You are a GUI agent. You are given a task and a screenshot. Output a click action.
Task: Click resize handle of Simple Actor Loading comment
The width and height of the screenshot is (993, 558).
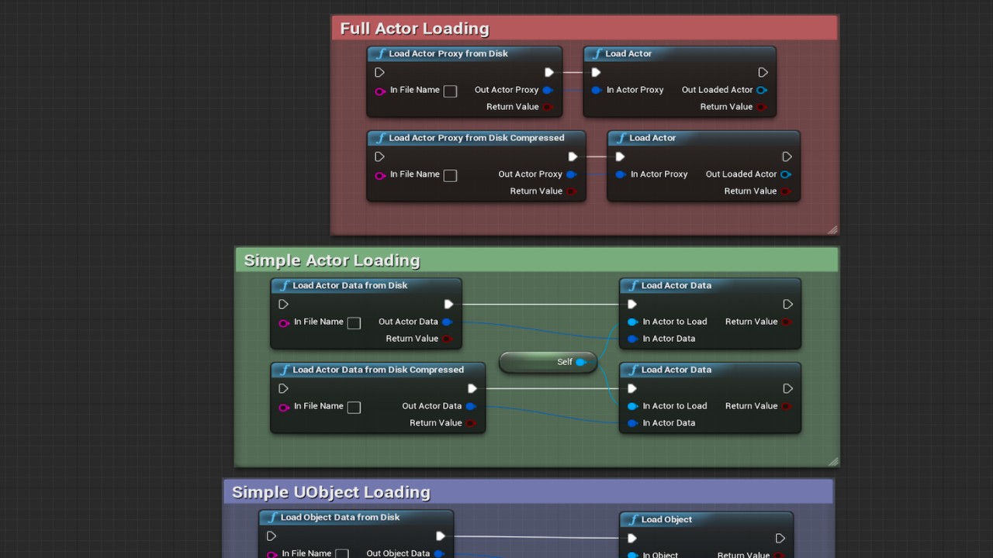tap(833, 460)
